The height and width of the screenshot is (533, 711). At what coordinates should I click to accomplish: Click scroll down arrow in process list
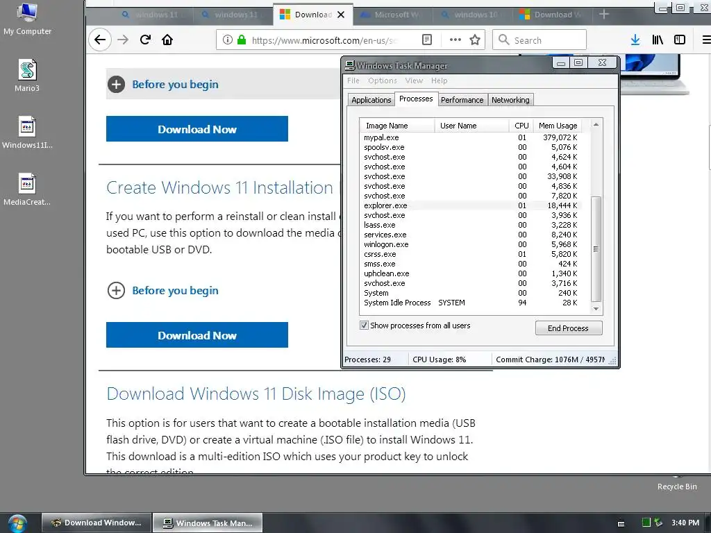pyautogui.click(x=596, y=309)
